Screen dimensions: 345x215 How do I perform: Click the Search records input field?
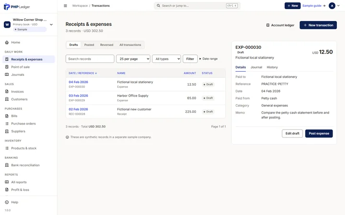tap(90, 59)
